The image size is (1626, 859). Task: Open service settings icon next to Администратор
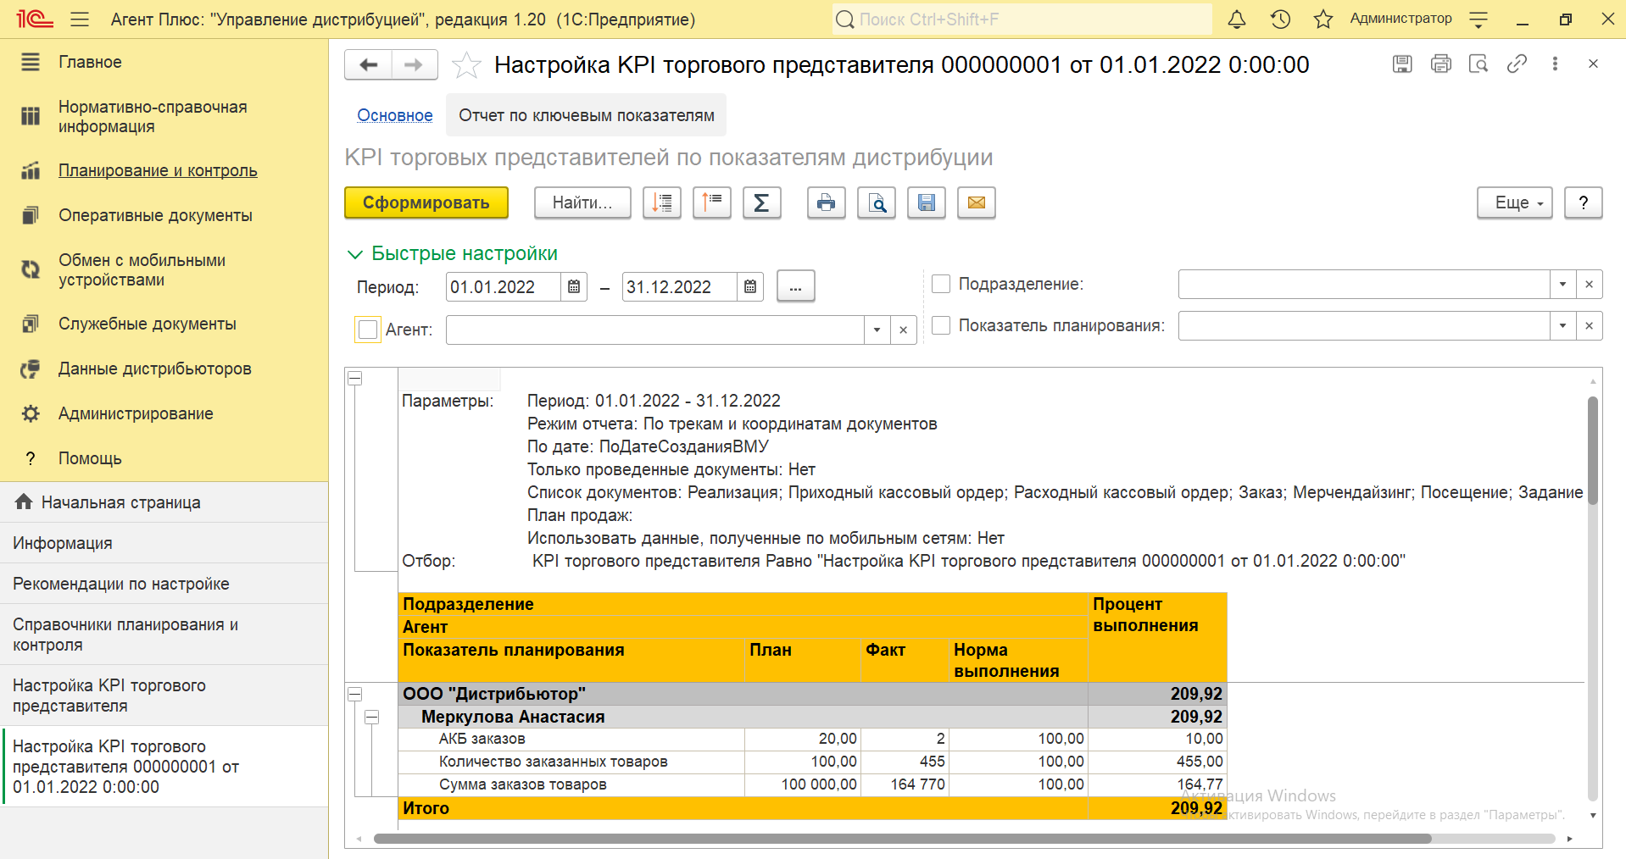[1478, 19]
